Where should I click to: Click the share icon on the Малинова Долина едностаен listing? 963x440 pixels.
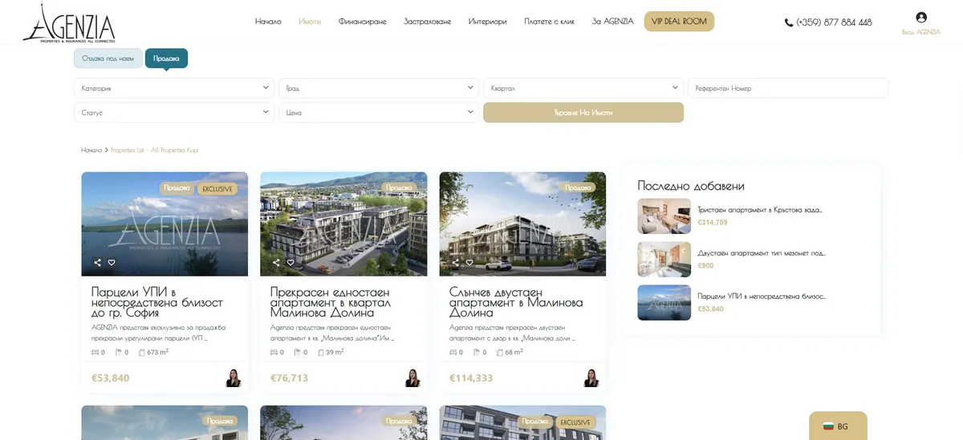coord(277,262)
